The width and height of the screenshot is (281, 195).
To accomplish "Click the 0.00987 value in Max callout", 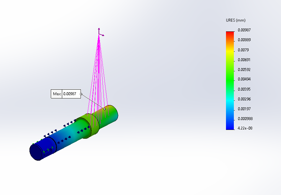I will coord(70,94).
